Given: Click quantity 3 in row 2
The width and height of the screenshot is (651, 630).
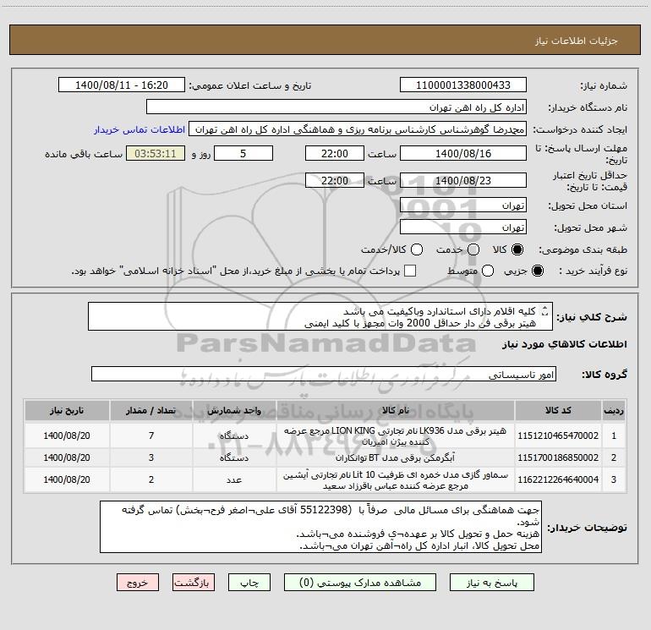Looking at the screenshot, I should click(x=151, y=457).
